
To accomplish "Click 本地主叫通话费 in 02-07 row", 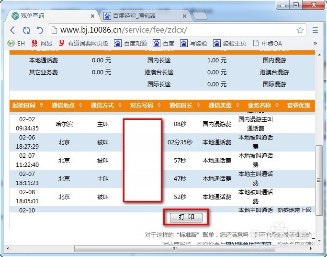I will pos(256,178).
